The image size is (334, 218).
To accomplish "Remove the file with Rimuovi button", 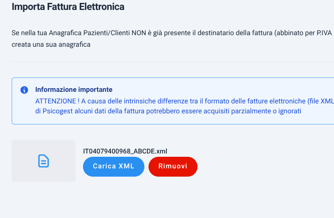I will 173,167.
